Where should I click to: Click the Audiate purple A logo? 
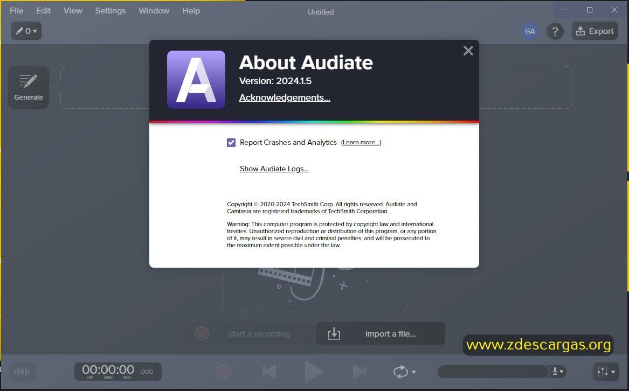click(x=196, y=79)
